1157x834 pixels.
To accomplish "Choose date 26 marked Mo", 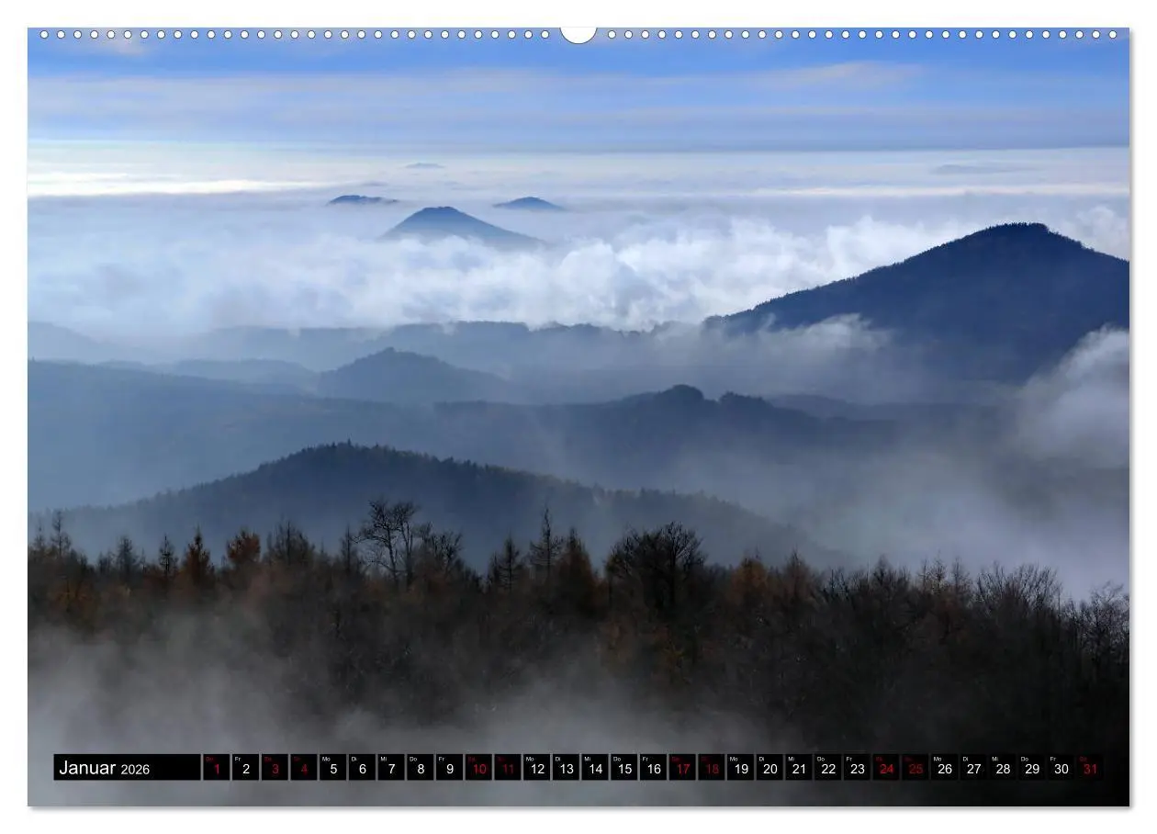I will tap(944, 768).
